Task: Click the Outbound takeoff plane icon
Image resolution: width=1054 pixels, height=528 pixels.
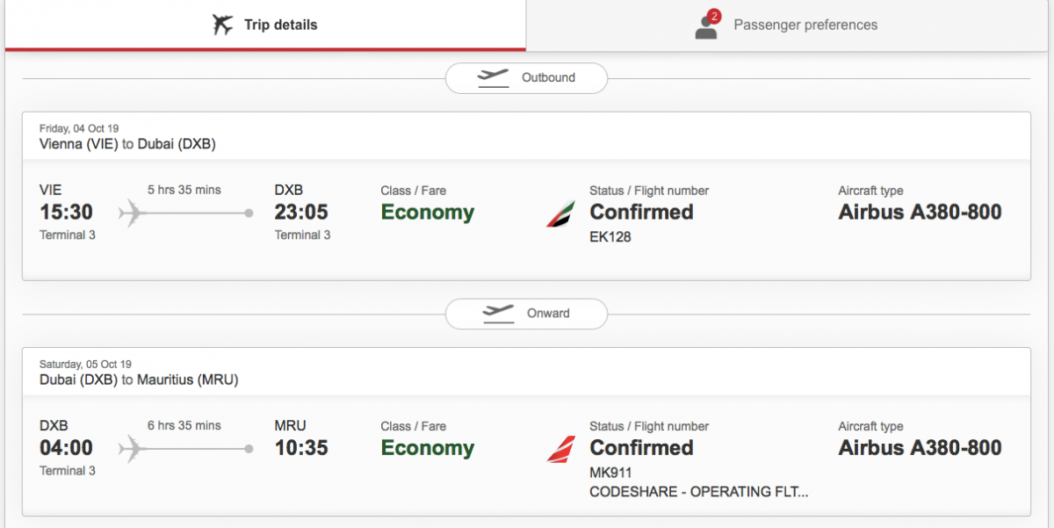Action: [493, 78]
